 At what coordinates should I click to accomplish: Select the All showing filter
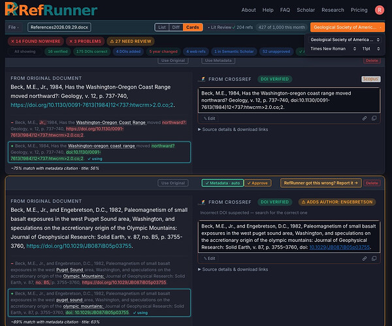coord(25,52)
